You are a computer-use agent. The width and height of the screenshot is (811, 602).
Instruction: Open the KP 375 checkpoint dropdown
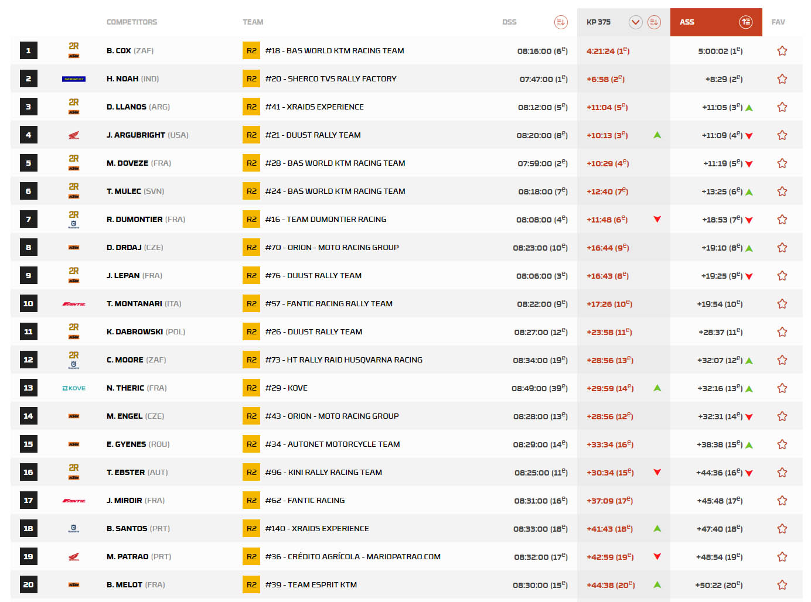pyautogui.click(x=635, y=22)
